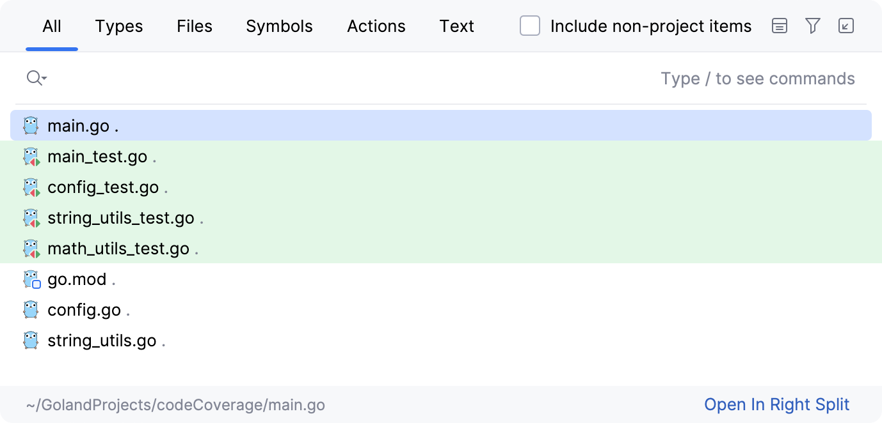
Task: Open the preview pane icon in the toolbar
Action: [x=780, y=26]
